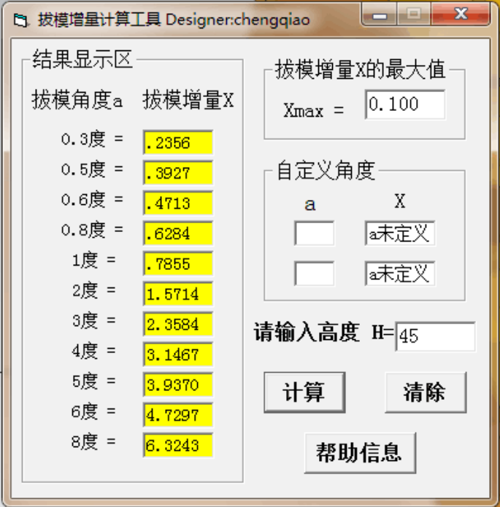Select the 8度 result showing 6.3243
The height and width of the screenshot is (507, 500).
click(x=178, y=445)
